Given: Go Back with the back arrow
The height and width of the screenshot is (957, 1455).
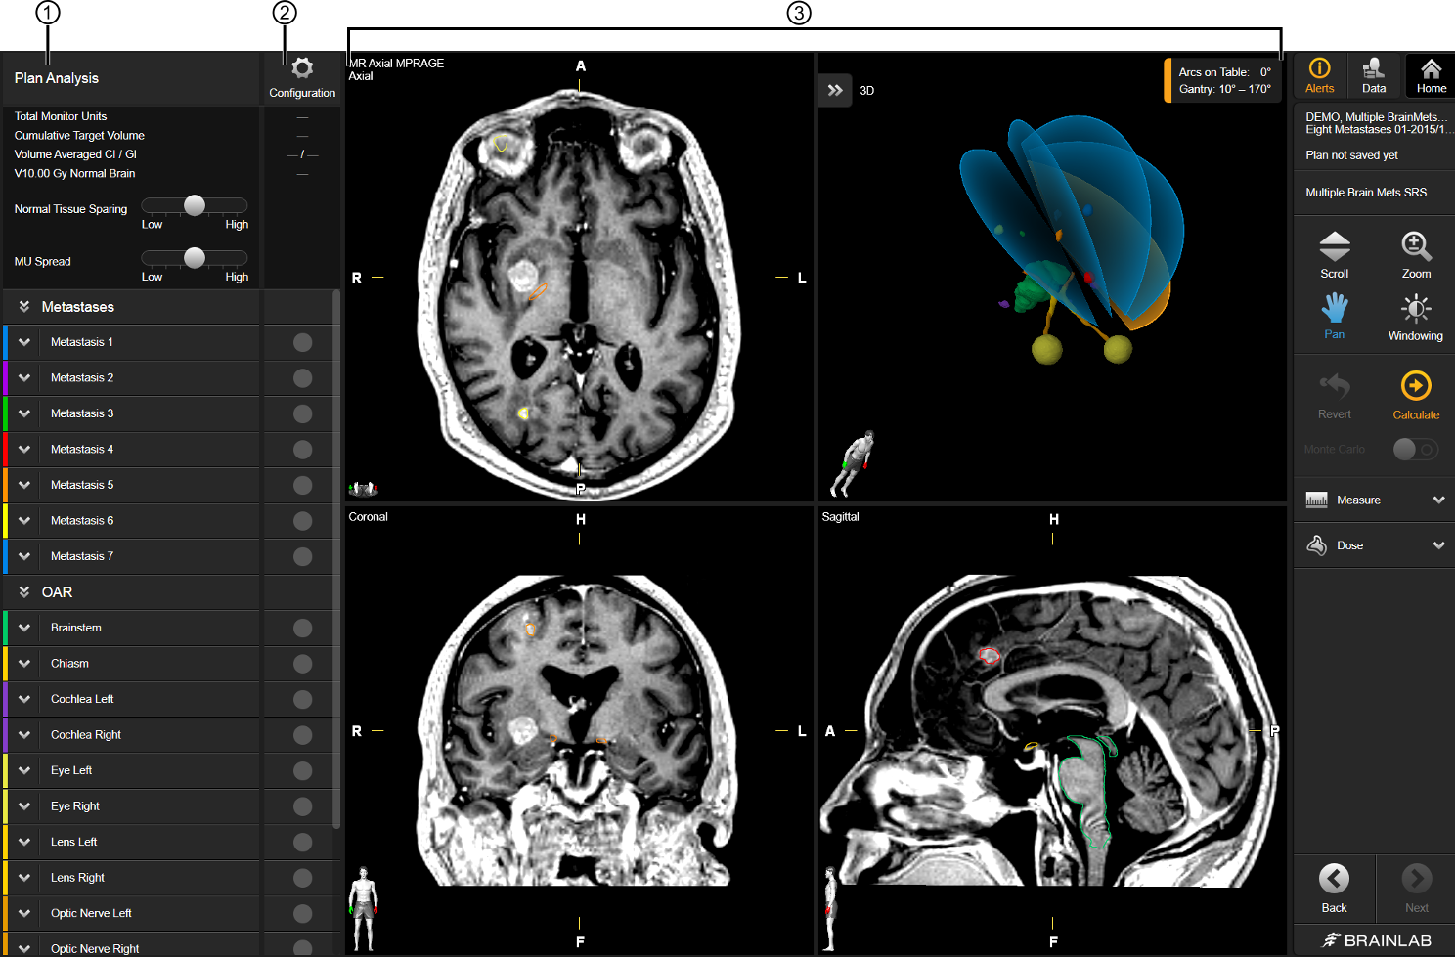Looking at the screenshot, I should point(1334,878).
